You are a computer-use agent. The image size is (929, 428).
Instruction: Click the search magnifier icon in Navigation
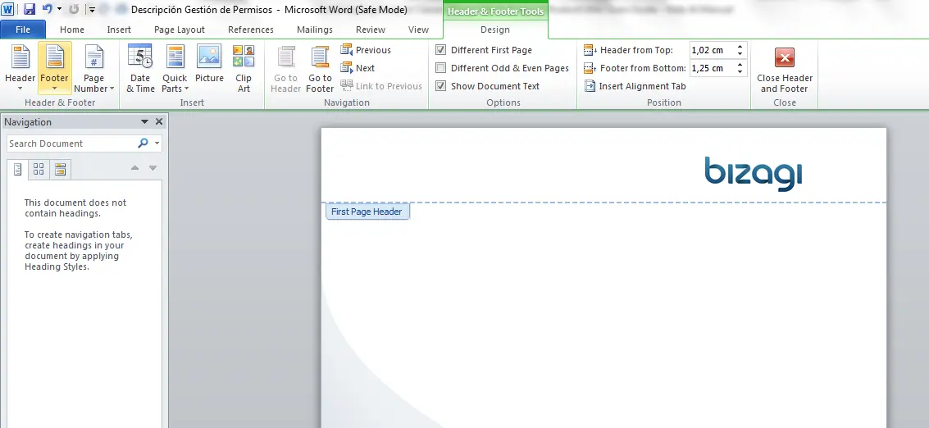143,143
